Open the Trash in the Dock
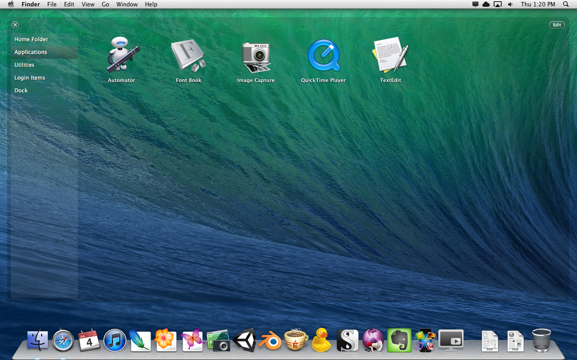The image size is (577, 360). [541, 340]
